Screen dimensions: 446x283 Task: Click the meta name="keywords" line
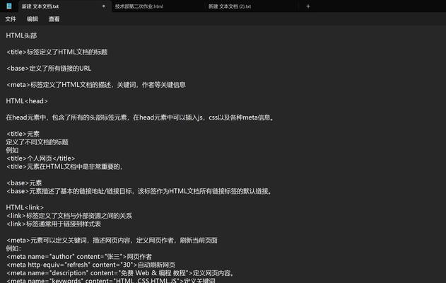[111, 280]
